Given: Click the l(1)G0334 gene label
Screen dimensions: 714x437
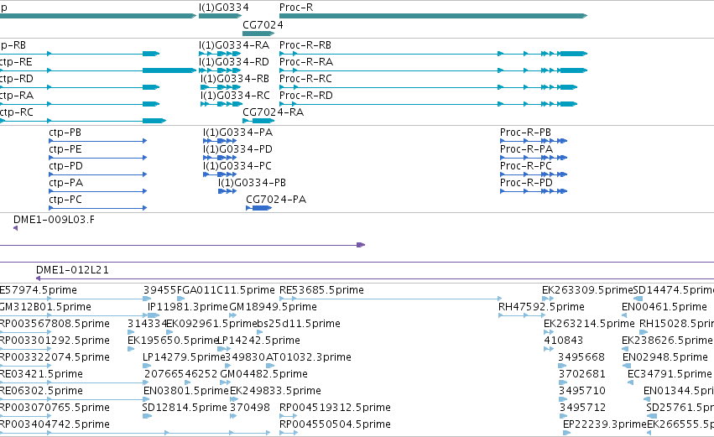Looking at the screenshot, I should (223, 8).
